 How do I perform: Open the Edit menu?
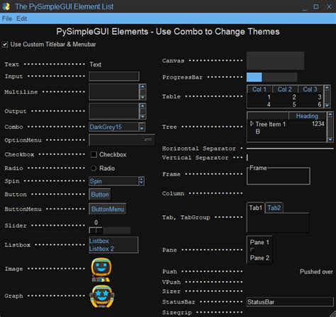click(21, 18)
